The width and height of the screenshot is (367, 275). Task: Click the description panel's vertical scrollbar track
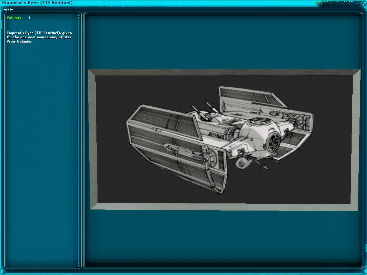[x=78, y=140]
